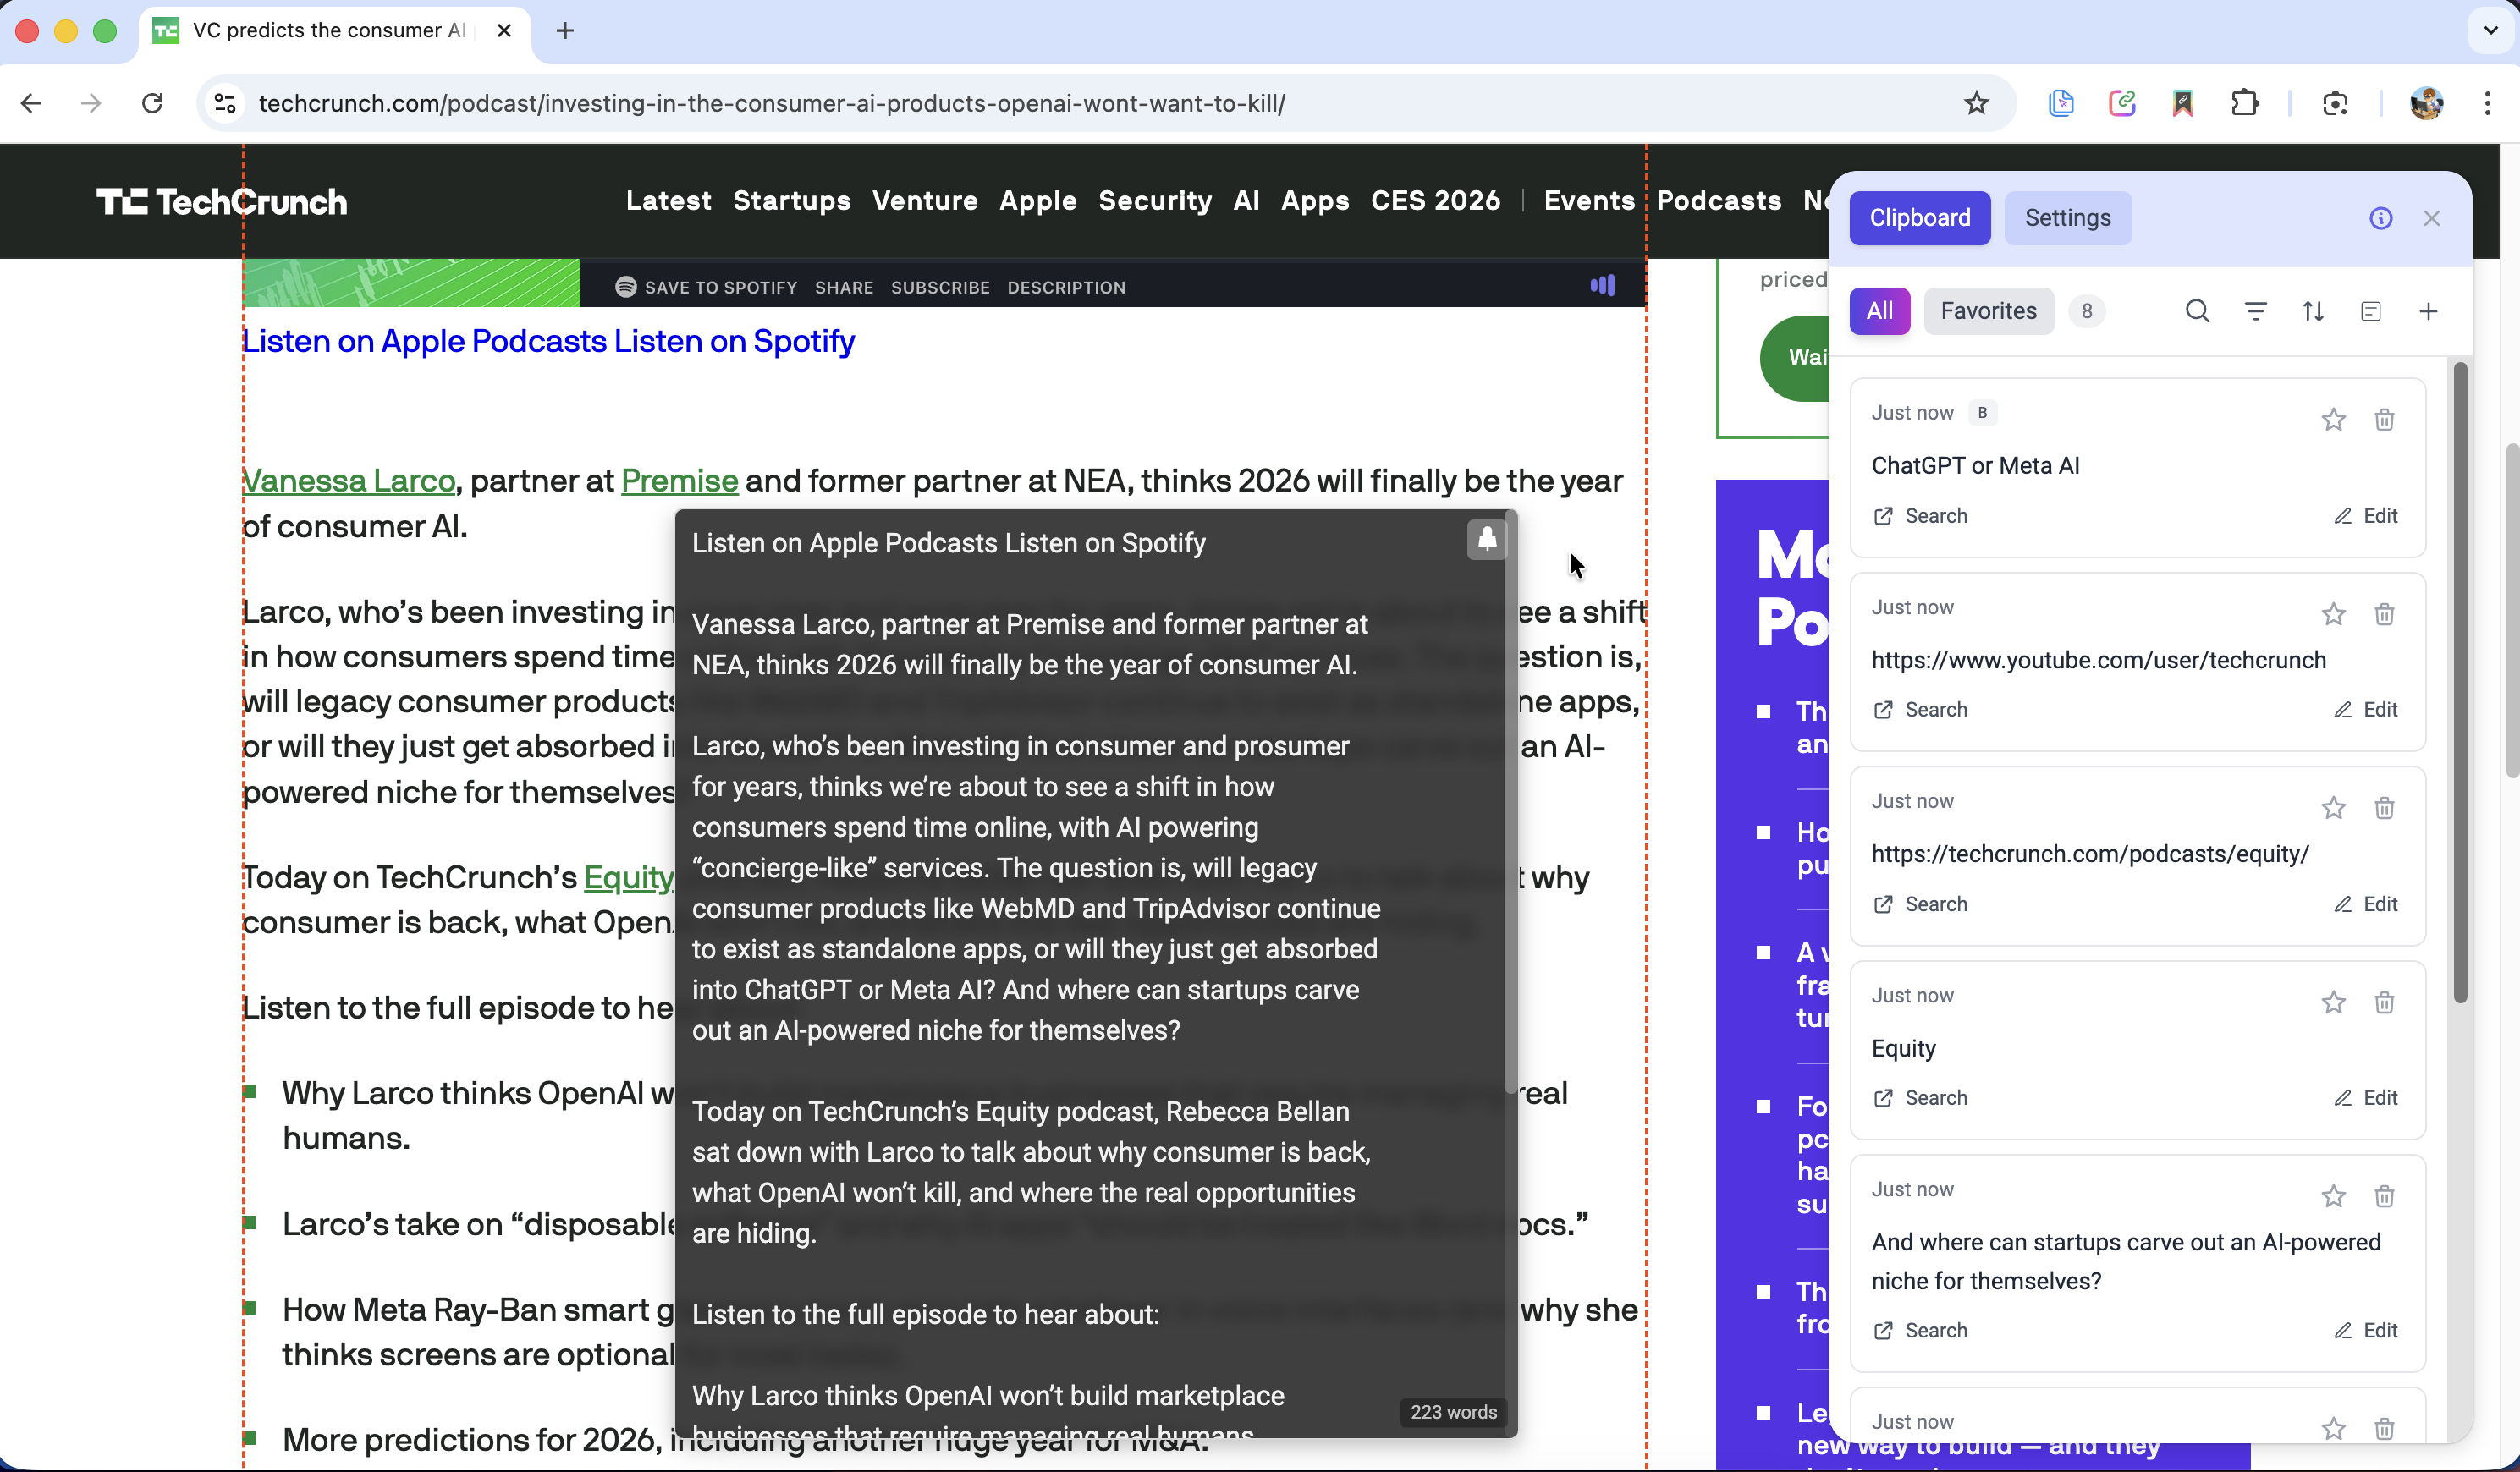Viewport: 2520px width, 1472px height.
Task: Favorite the "ChatGPT or Meta AI" entry star
Action: click(x=2333, y=420)
